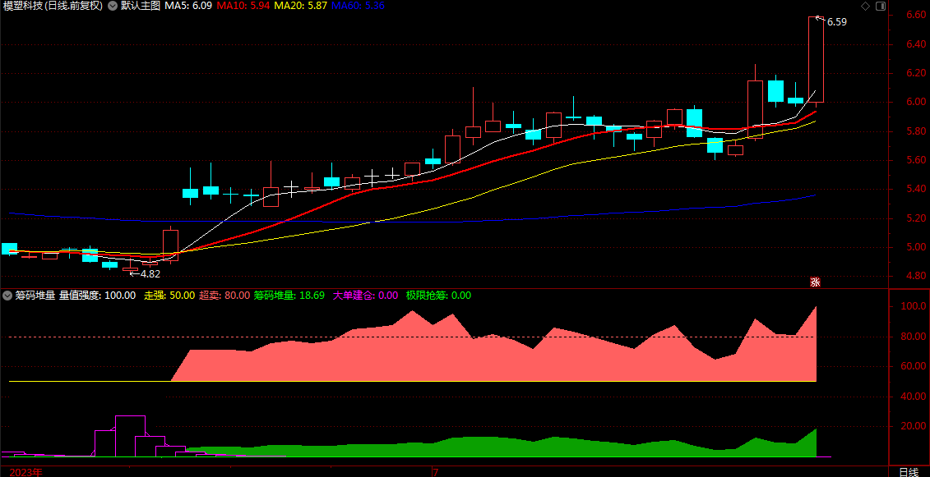Open the dropdown arrow before 默认主图

coord(112,6)
